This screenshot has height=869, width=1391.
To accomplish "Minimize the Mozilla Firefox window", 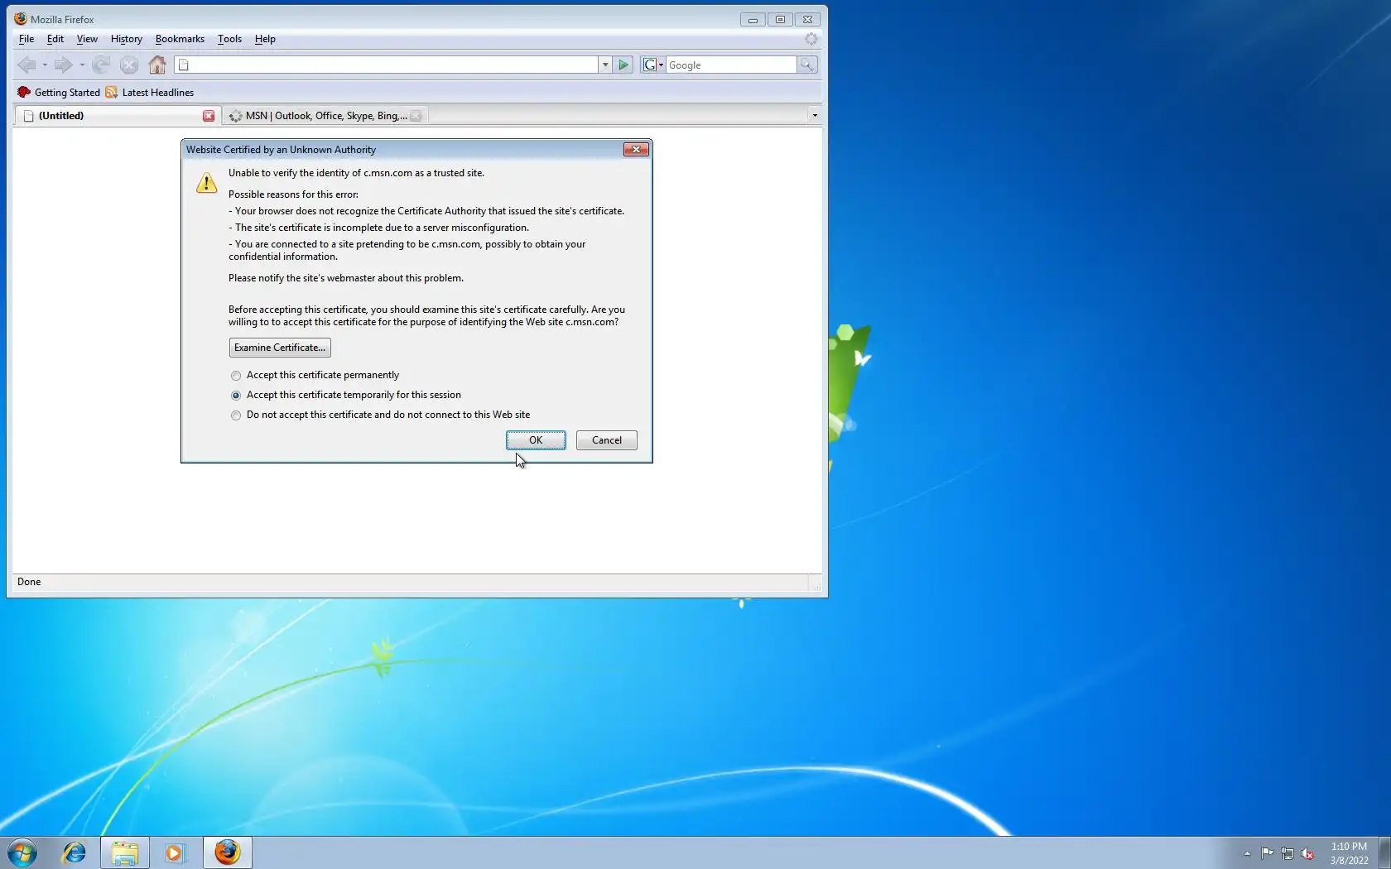I will pyautogui.click(x=753, y=19).
